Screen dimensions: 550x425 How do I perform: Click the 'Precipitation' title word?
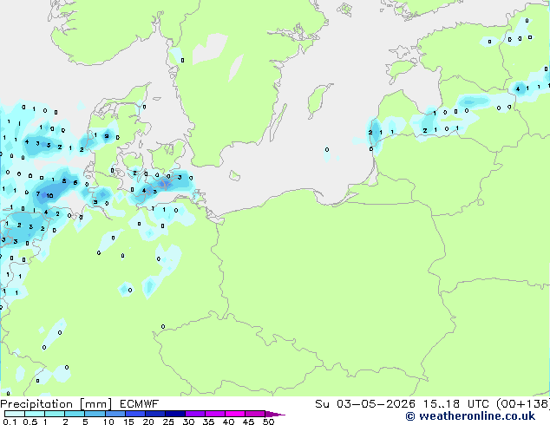[36, 404]
